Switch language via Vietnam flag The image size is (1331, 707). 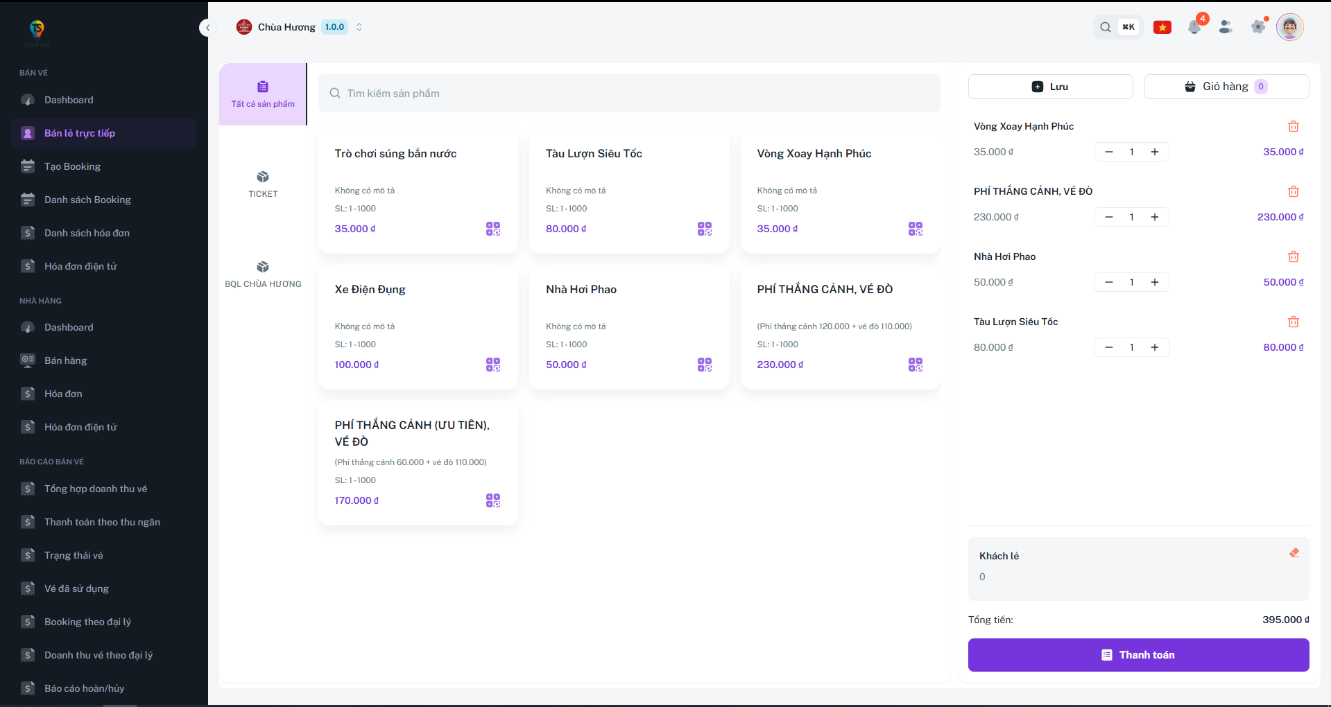(x=1162, y=27)
